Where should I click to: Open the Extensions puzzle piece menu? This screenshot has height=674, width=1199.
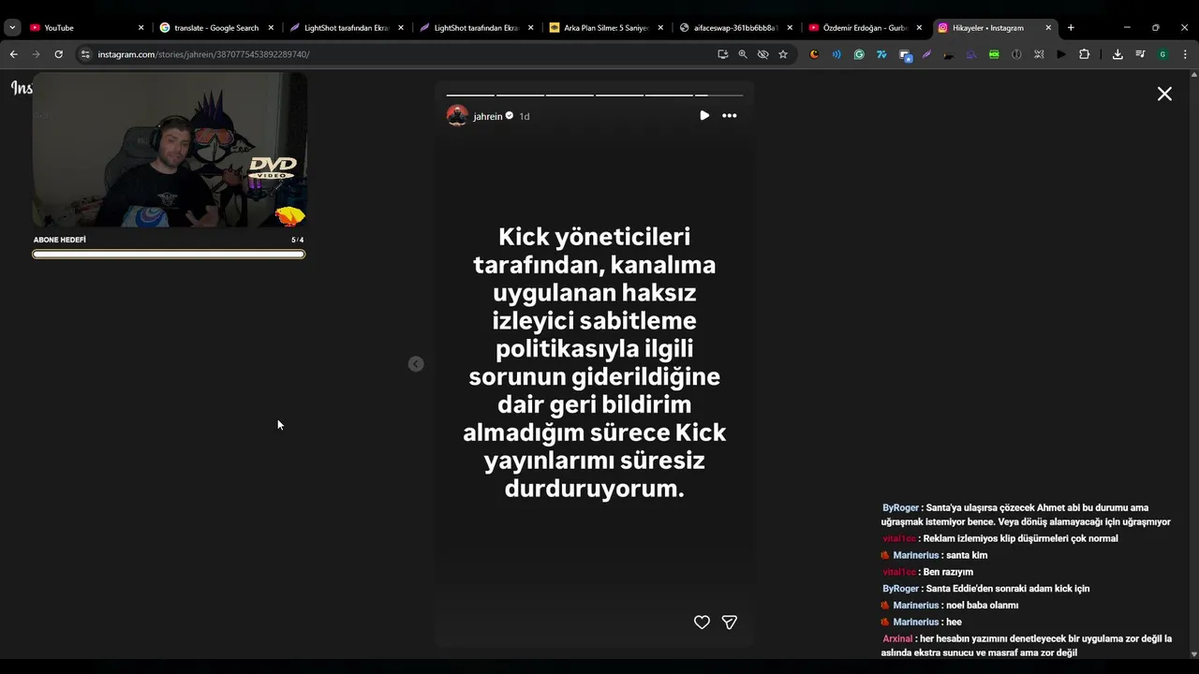(1084, 54)
